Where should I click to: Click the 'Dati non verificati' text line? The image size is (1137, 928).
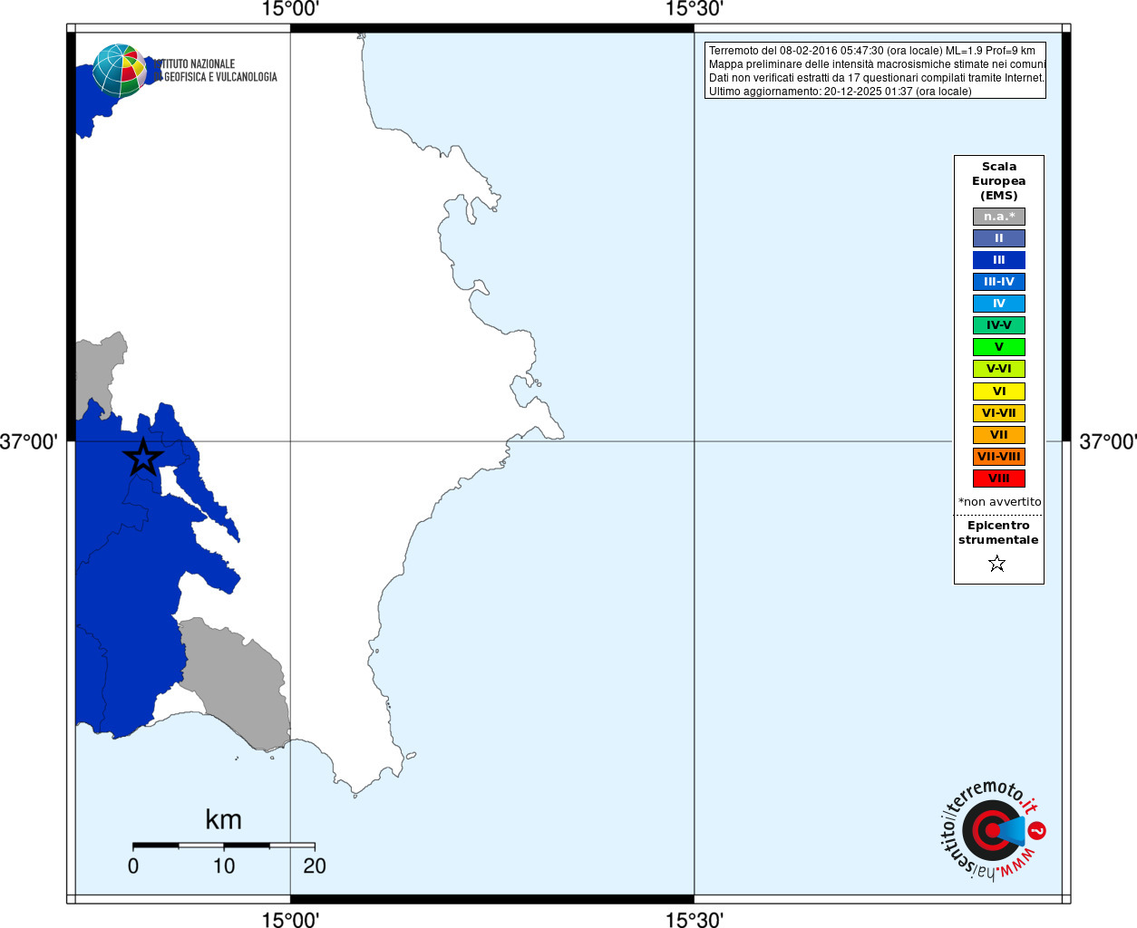pos(876,78)
